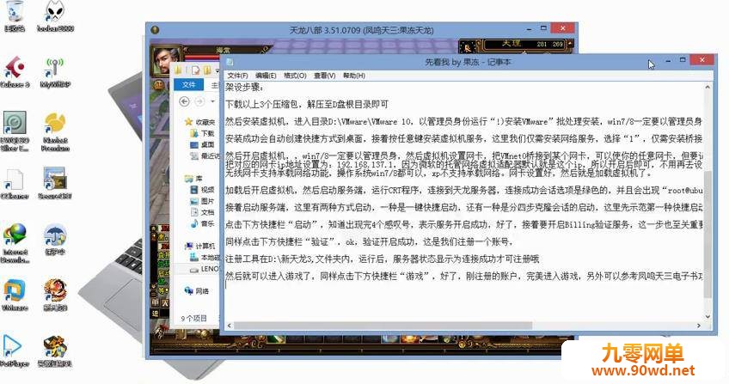Screen dimensions: 729x384
Task: Open the Notepad 帮助(H) menu
Action: [x=354, y=76]
